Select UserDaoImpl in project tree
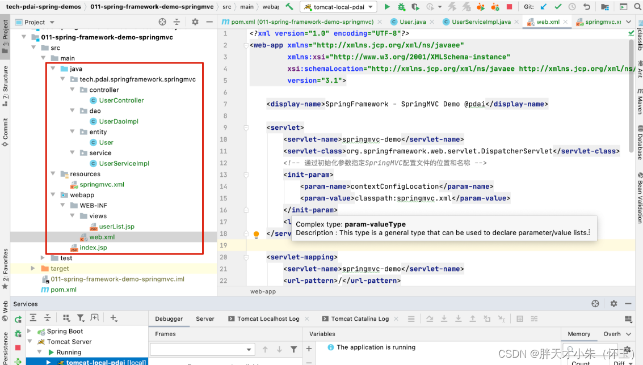The width and height of the screenshot is (643, 365). (x=119, y=121)
